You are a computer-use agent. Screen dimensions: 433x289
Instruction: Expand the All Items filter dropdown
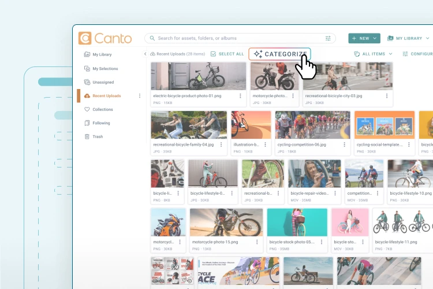[x=374, y=54]
